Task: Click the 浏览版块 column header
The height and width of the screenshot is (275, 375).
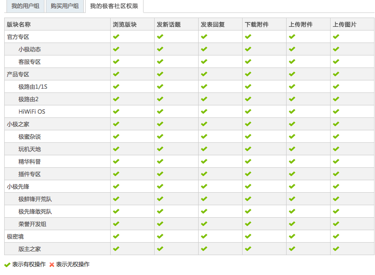Action: tap(125, 24)
